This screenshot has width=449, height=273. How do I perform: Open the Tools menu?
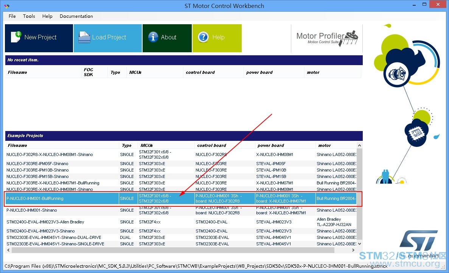pyautogui.click(x=29, y=16)
